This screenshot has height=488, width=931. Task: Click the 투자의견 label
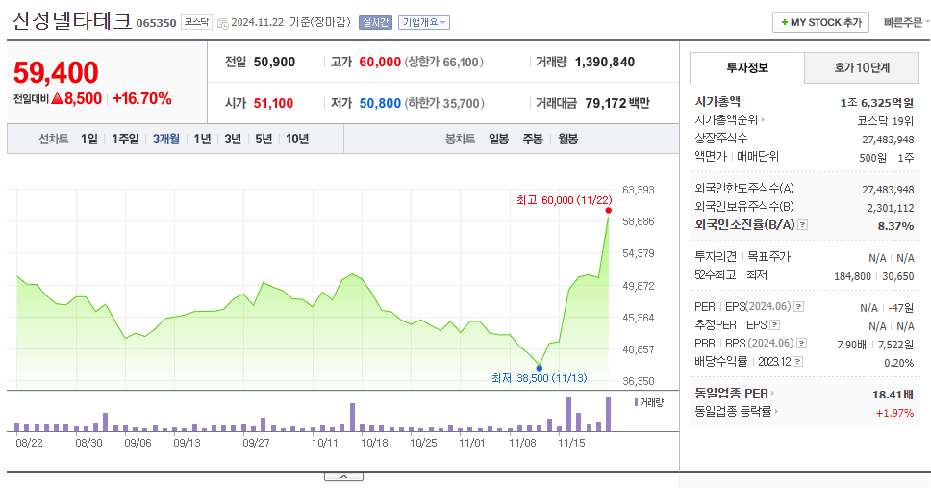(716, 256)
